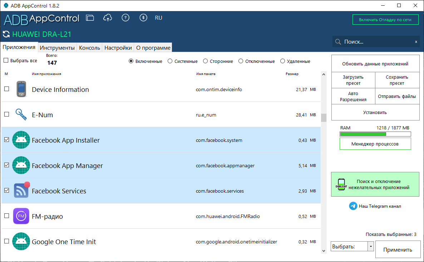
Task: Select the Сторонние radio button
Action: (x=206, y=61)
